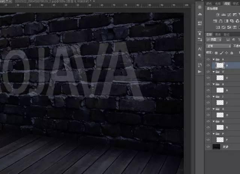Collapse the J group triangle

214,97
